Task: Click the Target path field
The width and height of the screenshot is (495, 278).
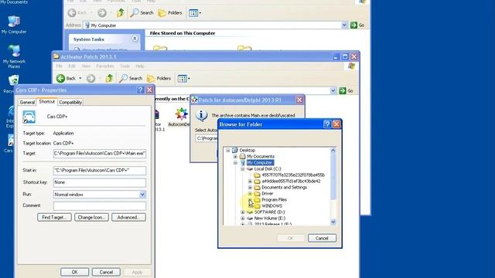Action: click(100, 154)
